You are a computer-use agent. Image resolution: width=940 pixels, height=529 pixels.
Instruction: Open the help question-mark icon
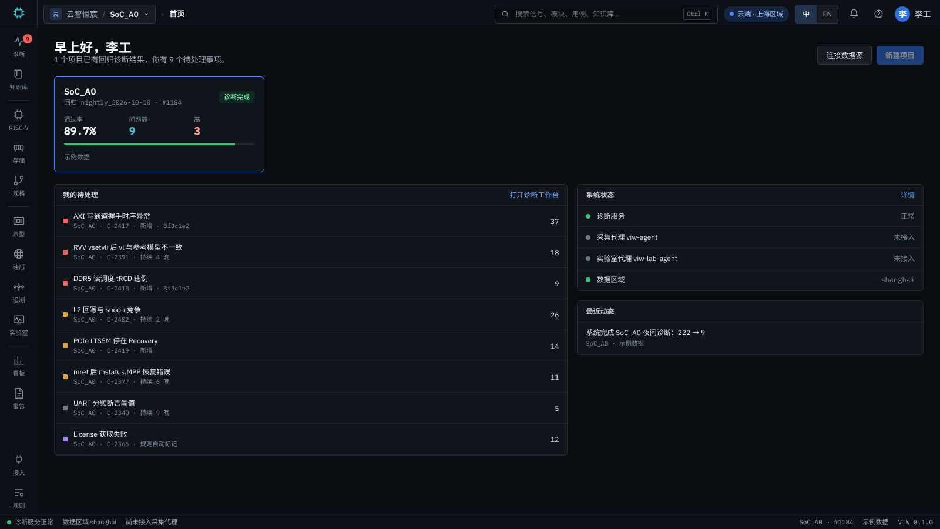878,14
